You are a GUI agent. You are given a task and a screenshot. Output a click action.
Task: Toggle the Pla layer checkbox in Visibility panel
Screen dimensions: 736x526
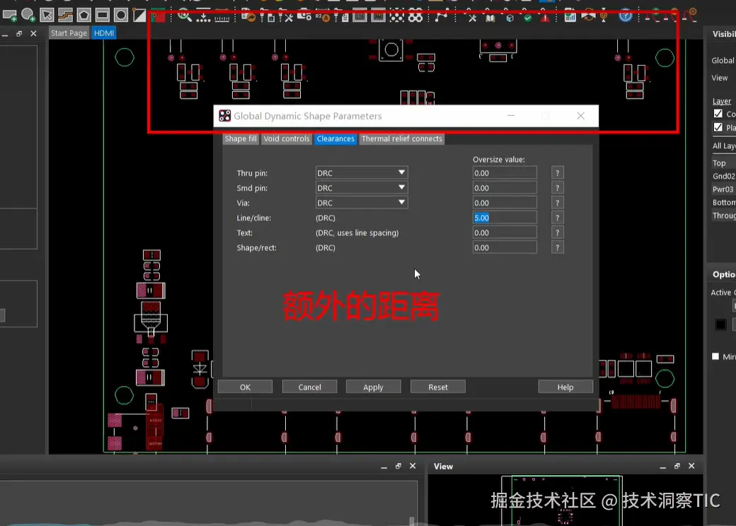[x=718, y=127]
